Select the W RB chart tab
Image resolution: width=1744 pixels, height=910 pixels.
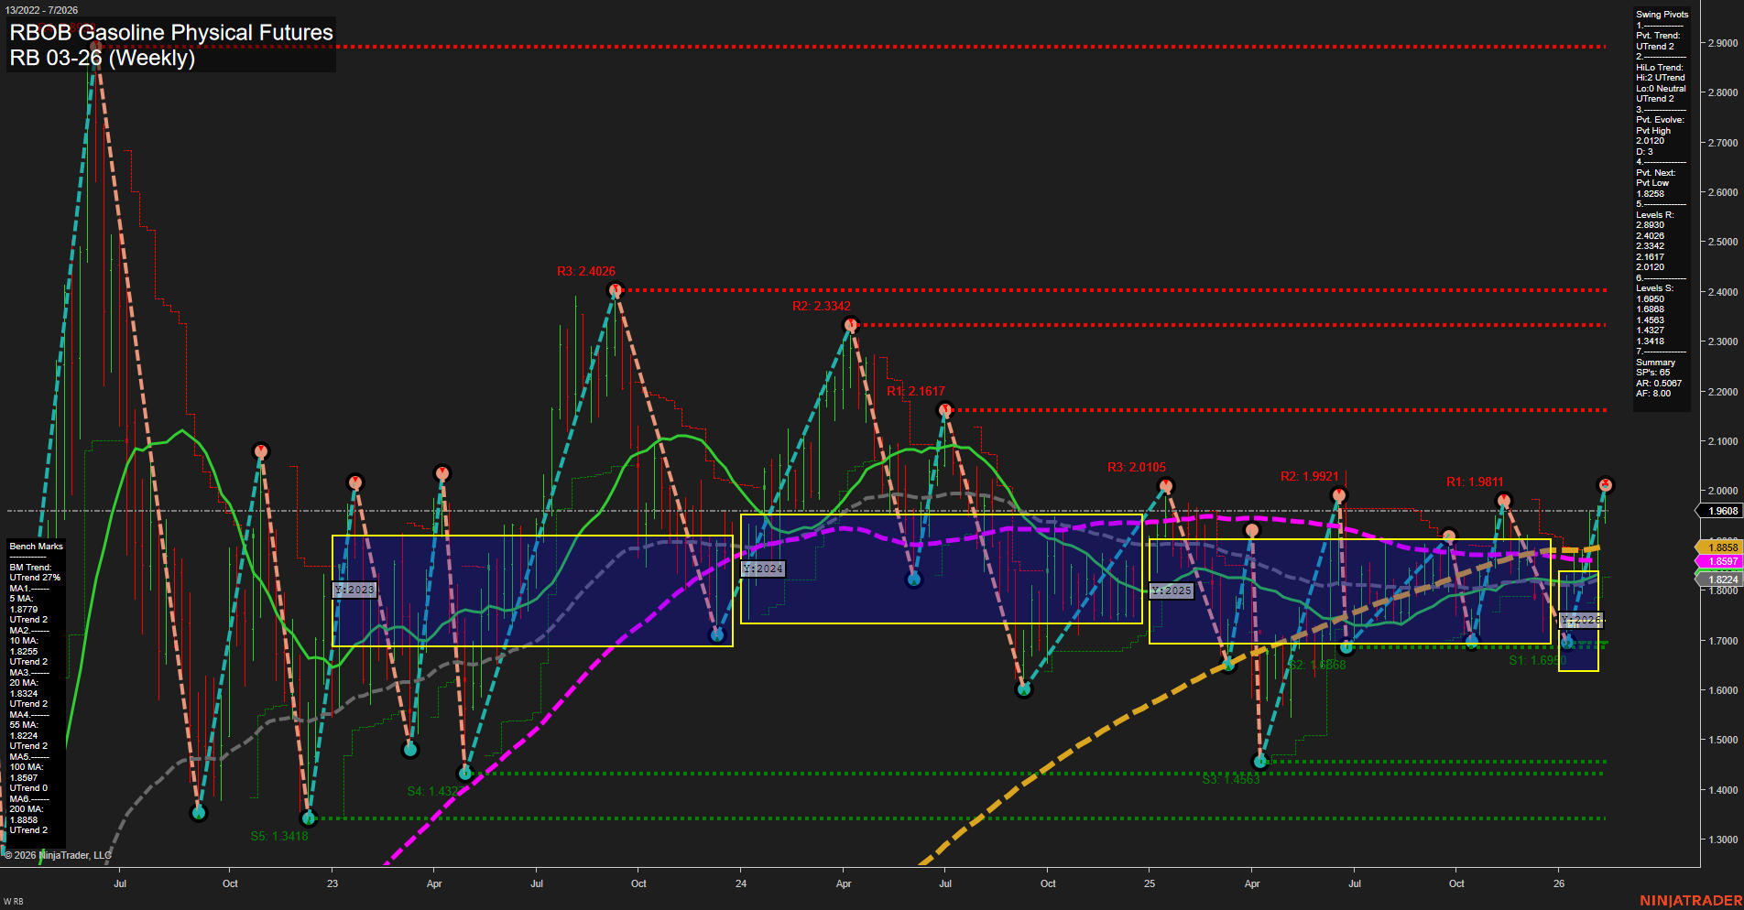[11, 901]
